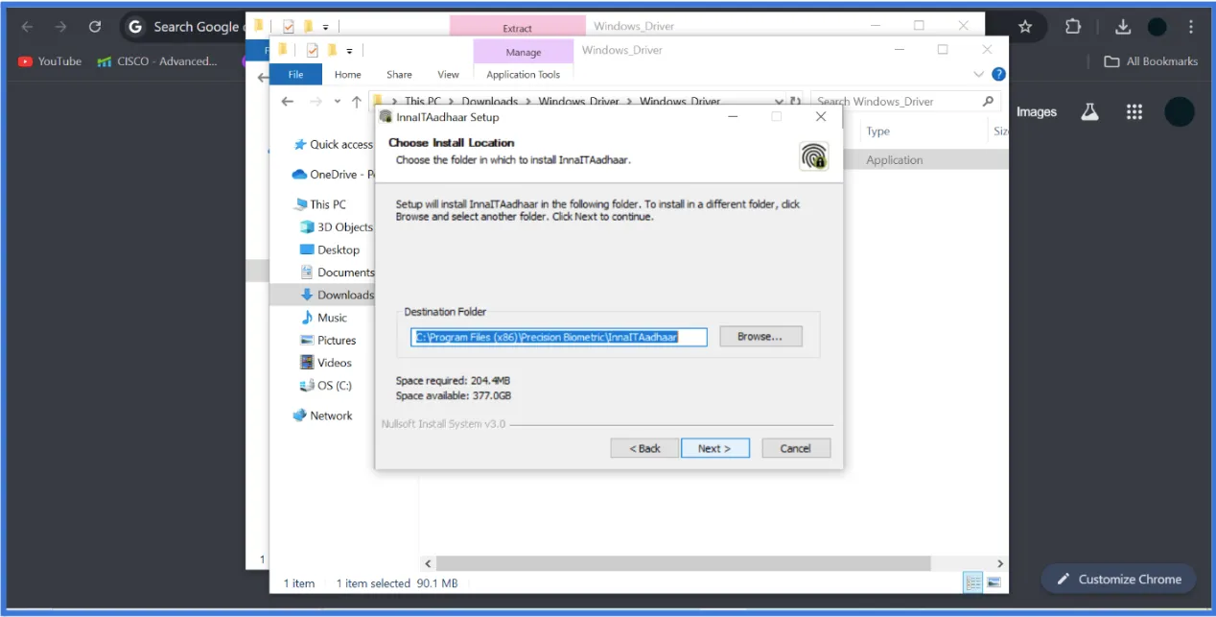This screenshot has width=1216, height=617.
Task: Click the Back arrow in front Explorer window
Action: [287, 102]
